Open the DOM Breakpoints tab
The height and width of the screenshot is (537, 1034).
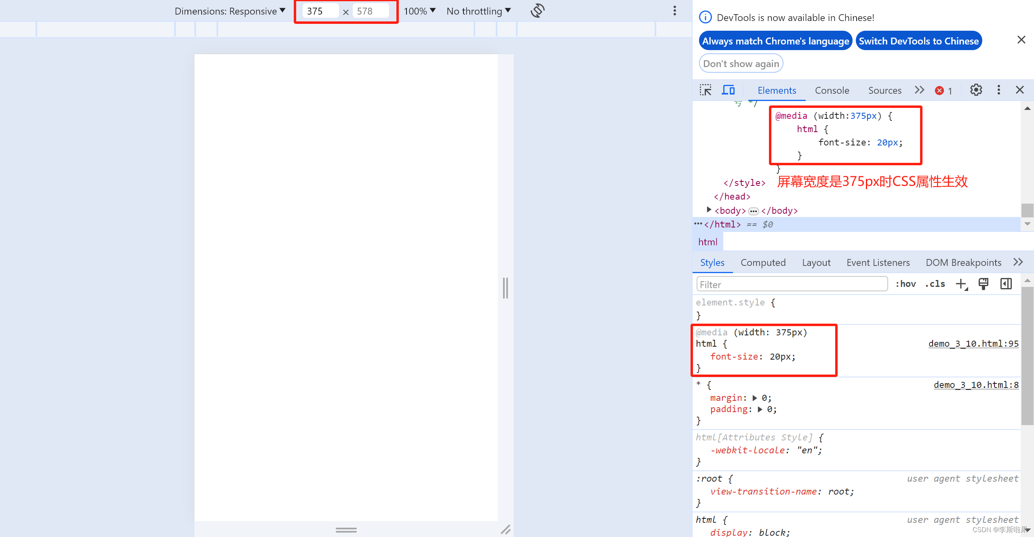click(x=963, y=263)
